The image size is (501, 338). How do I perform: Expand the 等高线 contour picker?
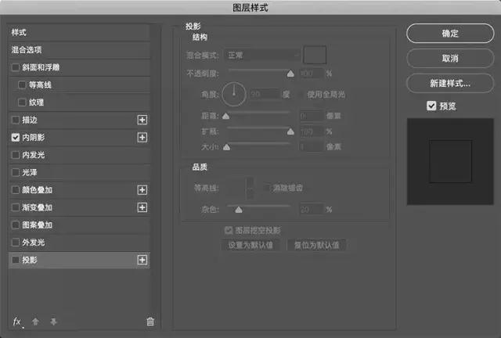pyautogui.click(x=250, y=187)
